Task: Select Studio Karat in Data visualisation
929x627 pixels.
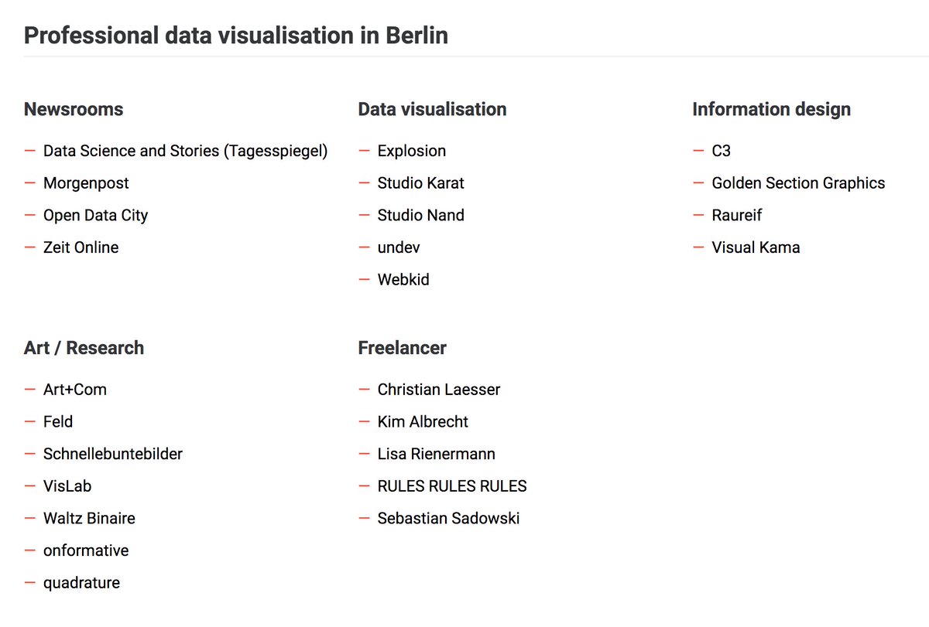Action: coord(420,183)
